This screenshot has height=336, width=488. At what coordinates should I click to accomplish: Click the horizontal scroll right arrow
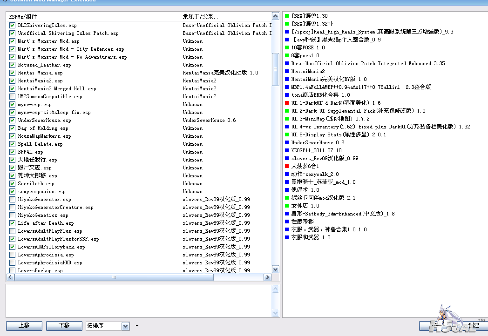point(267,277)
